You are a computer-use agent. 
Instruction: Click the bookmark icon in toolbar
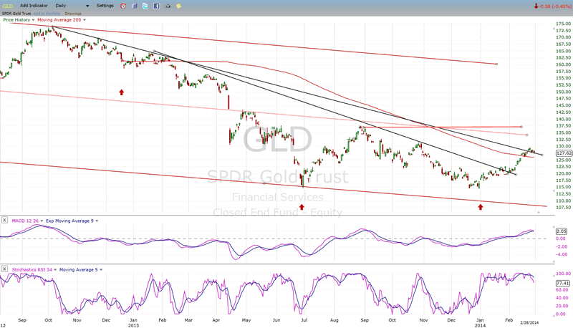133,6
